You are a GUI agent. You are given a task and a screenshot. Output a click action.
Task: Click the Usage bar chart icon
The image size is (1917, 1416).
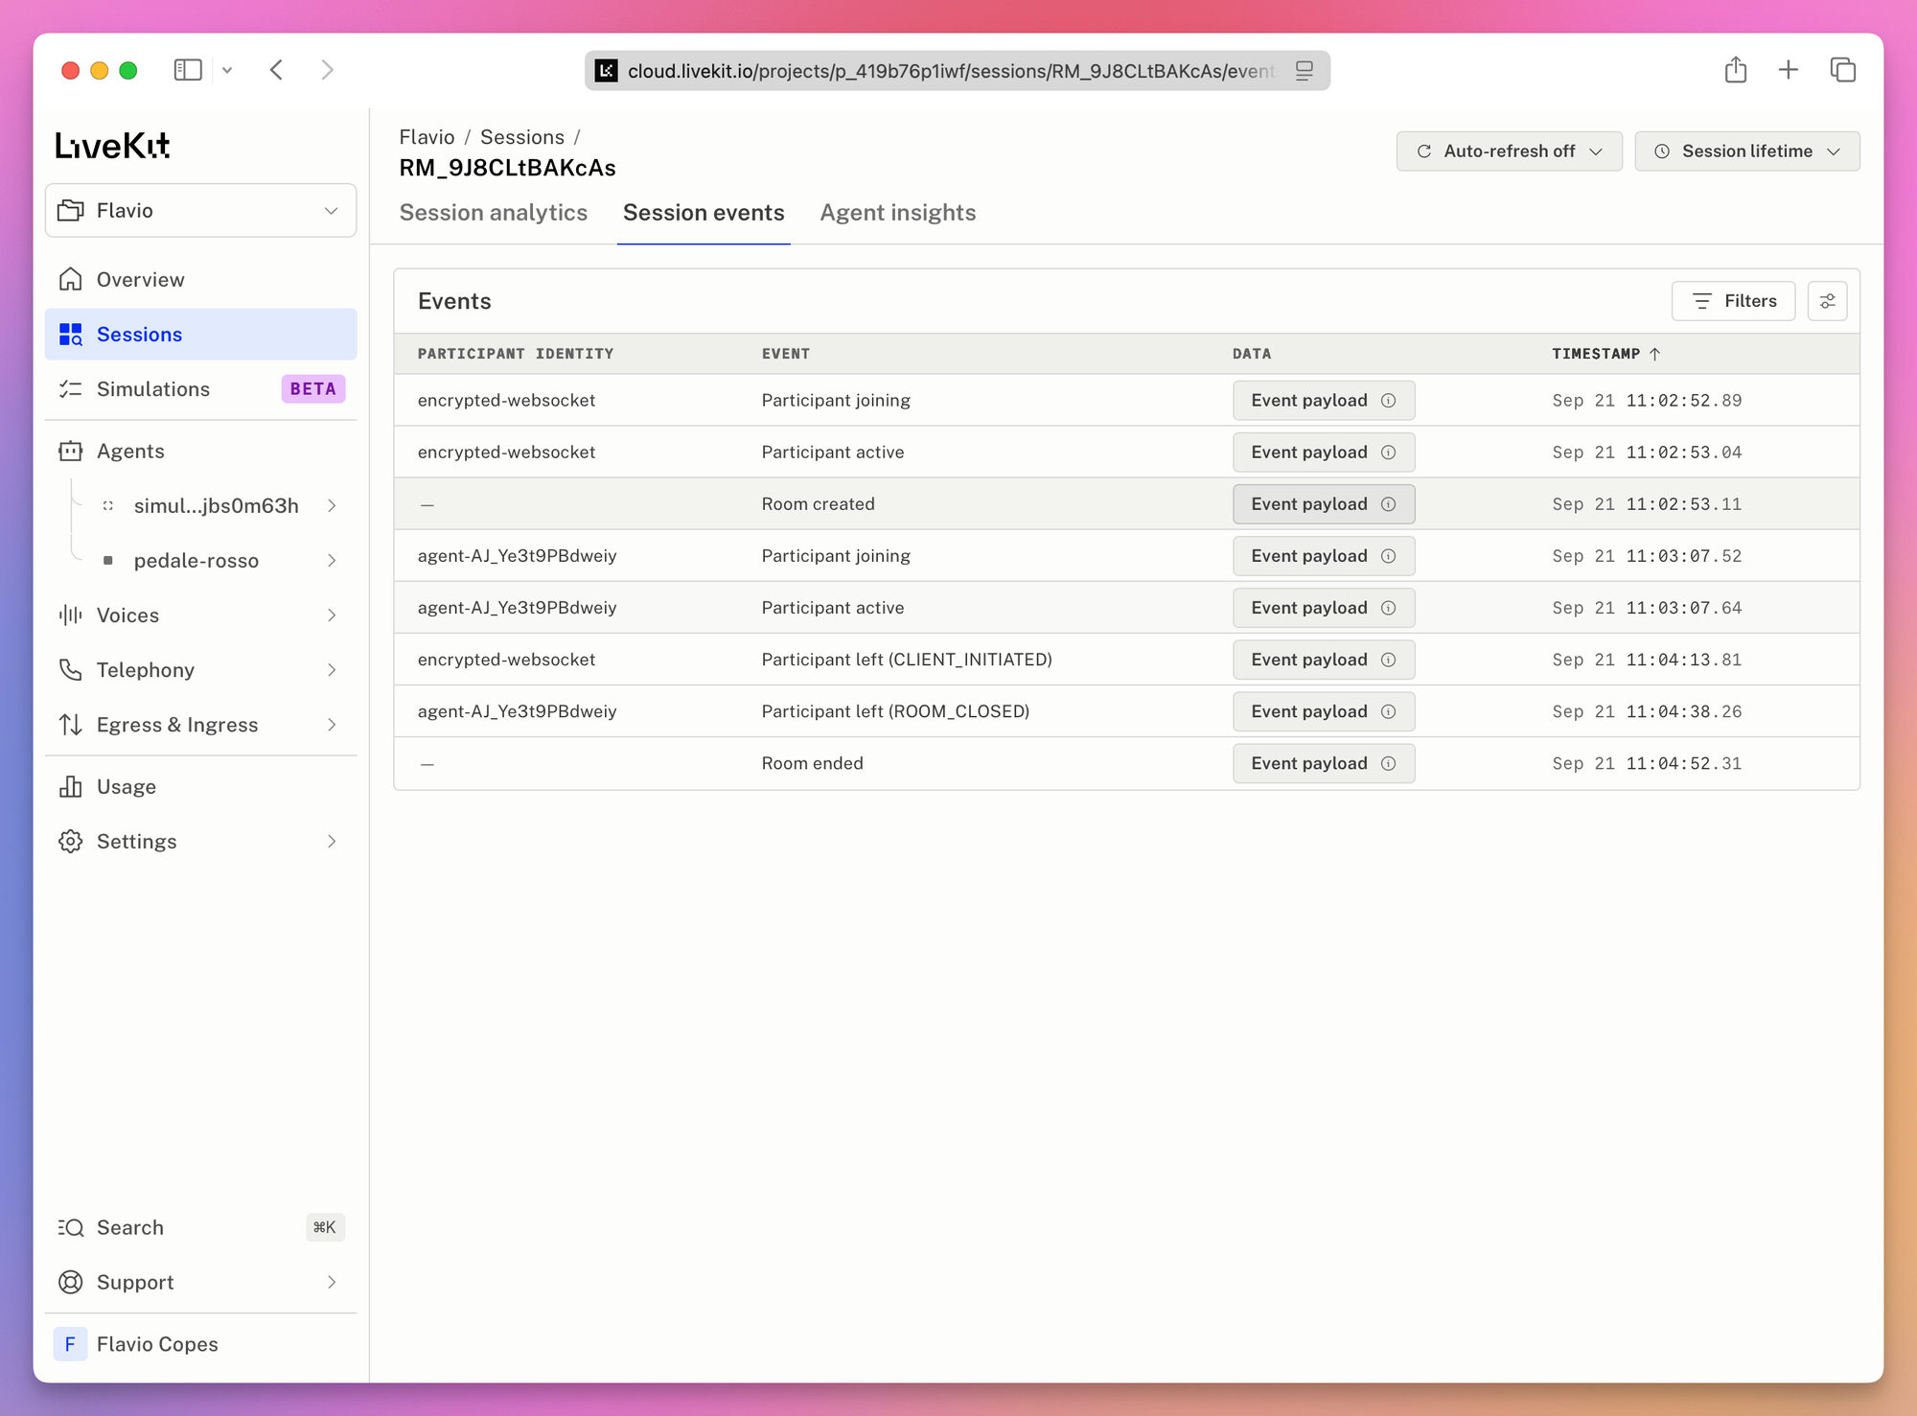(71, 786)
